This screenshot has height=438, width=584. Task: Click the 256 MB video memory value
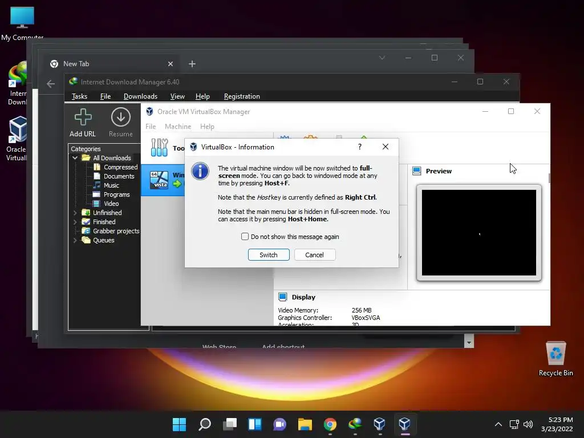[361, 310]
